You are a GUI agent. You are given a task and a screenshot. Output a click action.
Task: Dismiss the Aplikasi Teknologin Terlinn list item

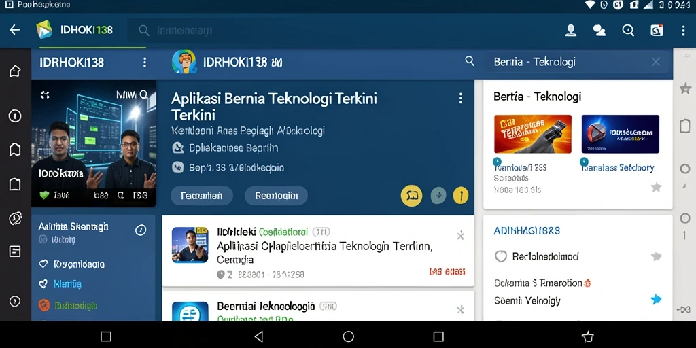(x=460, y=235)
